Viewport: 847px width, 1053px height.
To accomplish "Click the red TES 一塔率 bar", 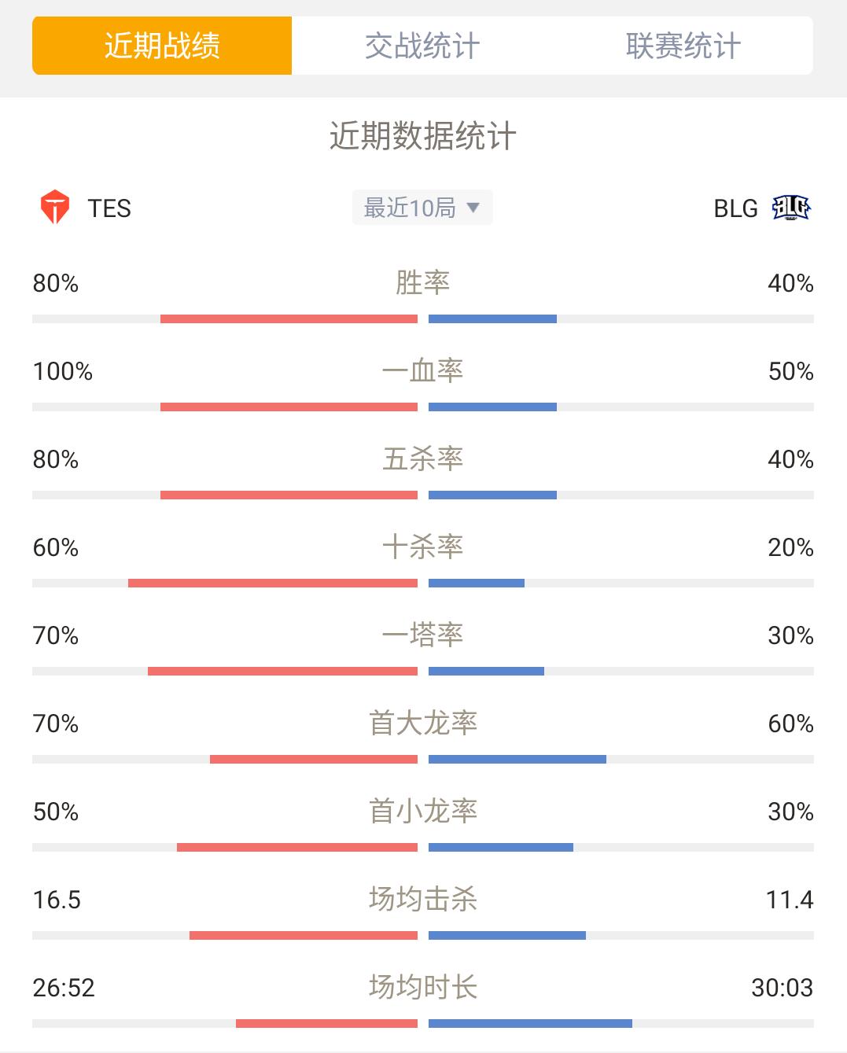I will click(x=282, y=672).
